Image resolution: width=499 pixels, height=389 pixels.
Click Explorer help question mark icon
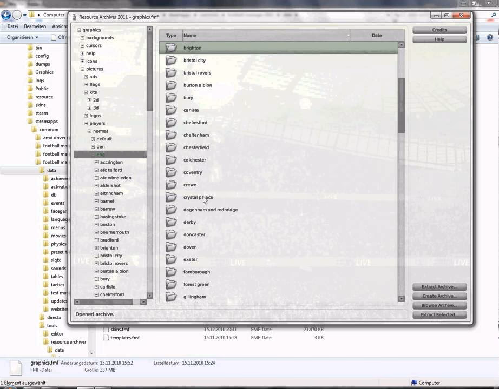coord(490,37)
